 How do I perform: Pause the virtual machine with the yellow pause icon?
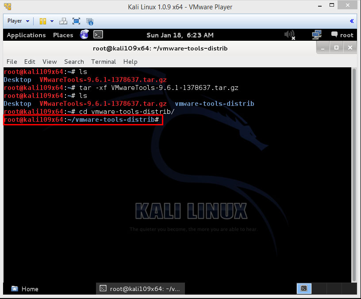pyautogui.click(x=43, y=21)
